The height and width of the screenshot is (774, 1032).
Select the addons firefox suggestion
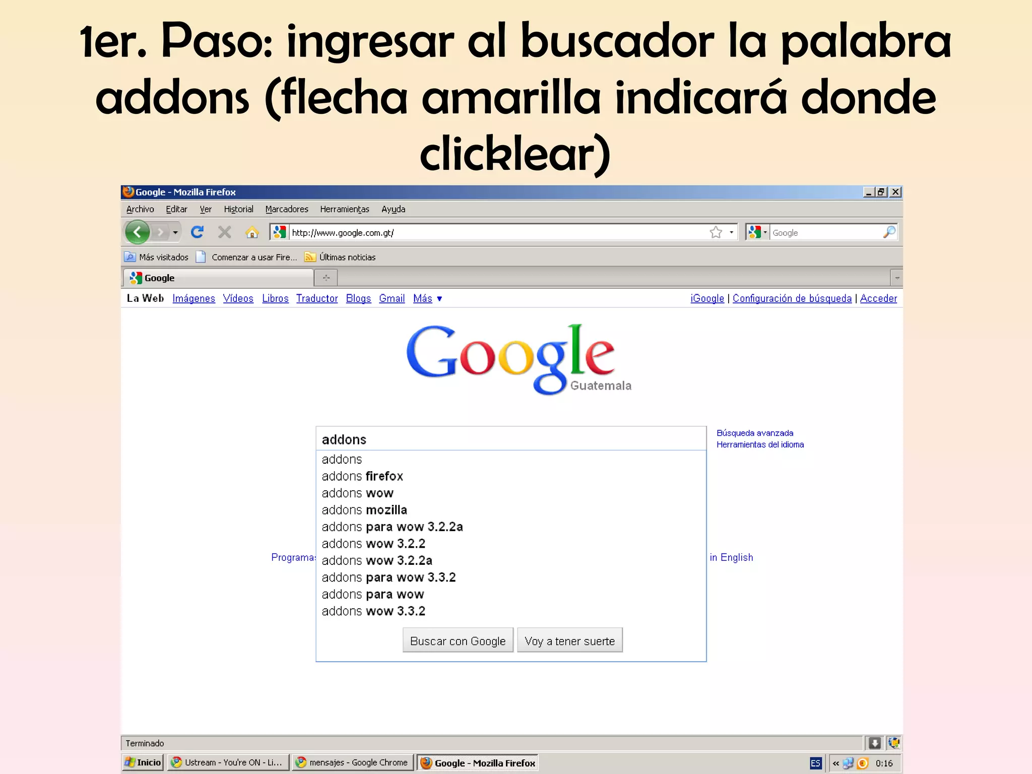pyautogui.click(x=362, y=476)
